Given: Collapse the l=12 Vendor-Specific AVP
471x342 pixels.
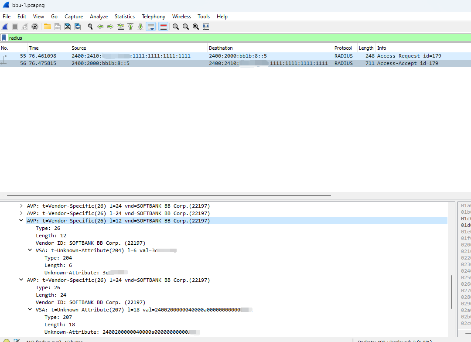Looking at the screenshot, I should point(21,220).
